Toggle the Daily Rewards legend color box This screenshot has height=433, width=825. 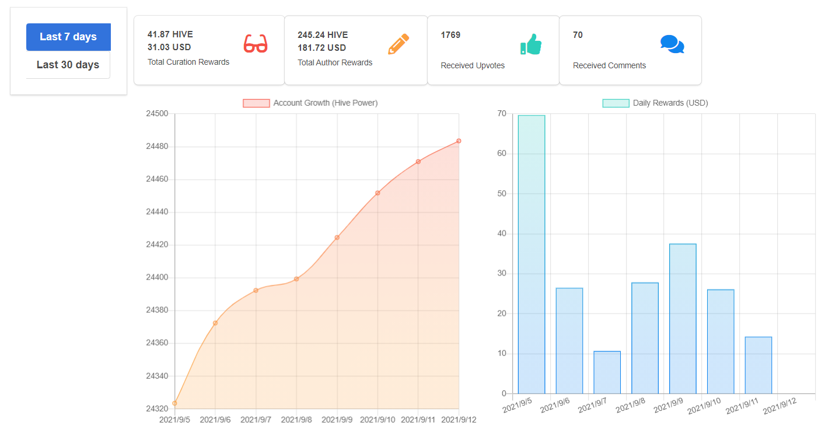click(616, 103)
